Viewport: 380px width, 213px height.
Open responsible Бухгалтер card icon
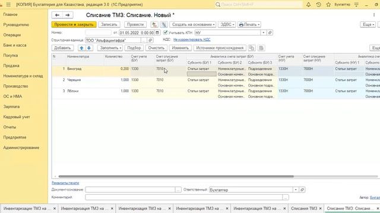[x=302, y=190]
